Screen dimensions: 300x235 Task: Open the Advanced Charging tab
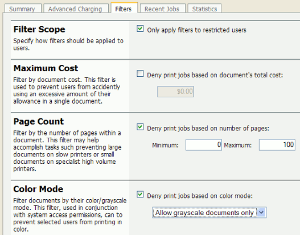(x=76, y=9)
